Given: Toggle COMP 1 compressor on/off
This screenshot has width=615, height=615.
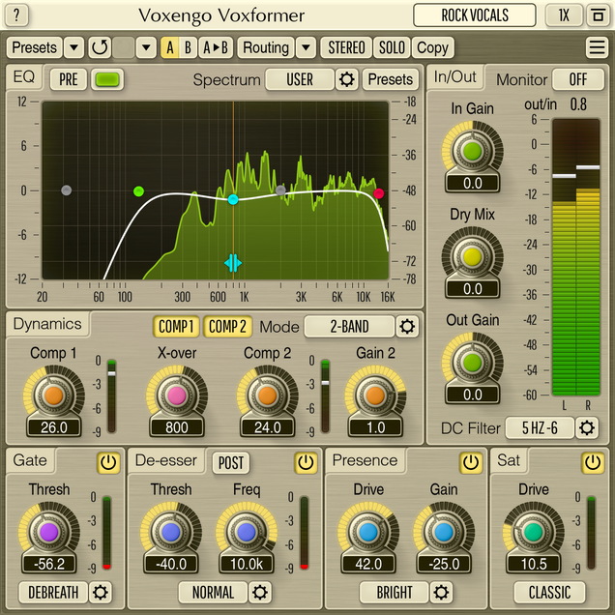Looking at the screenshot, I should click(x=176, y=326).
